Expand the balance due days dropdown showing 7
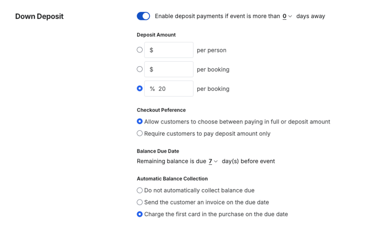 213,162
